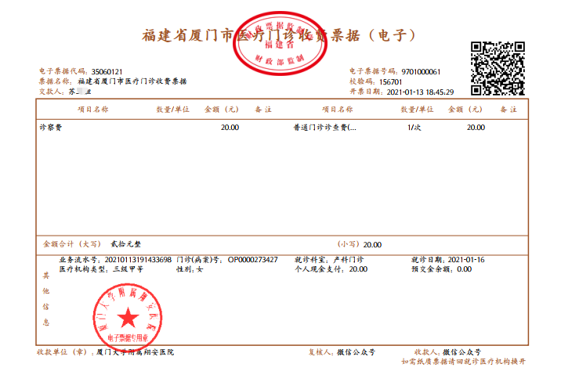This screenshot has height=371, width=561.
Task: Select the receipt title 福建省厦门市医疗门诊收费票据
Action: (280, 35)
